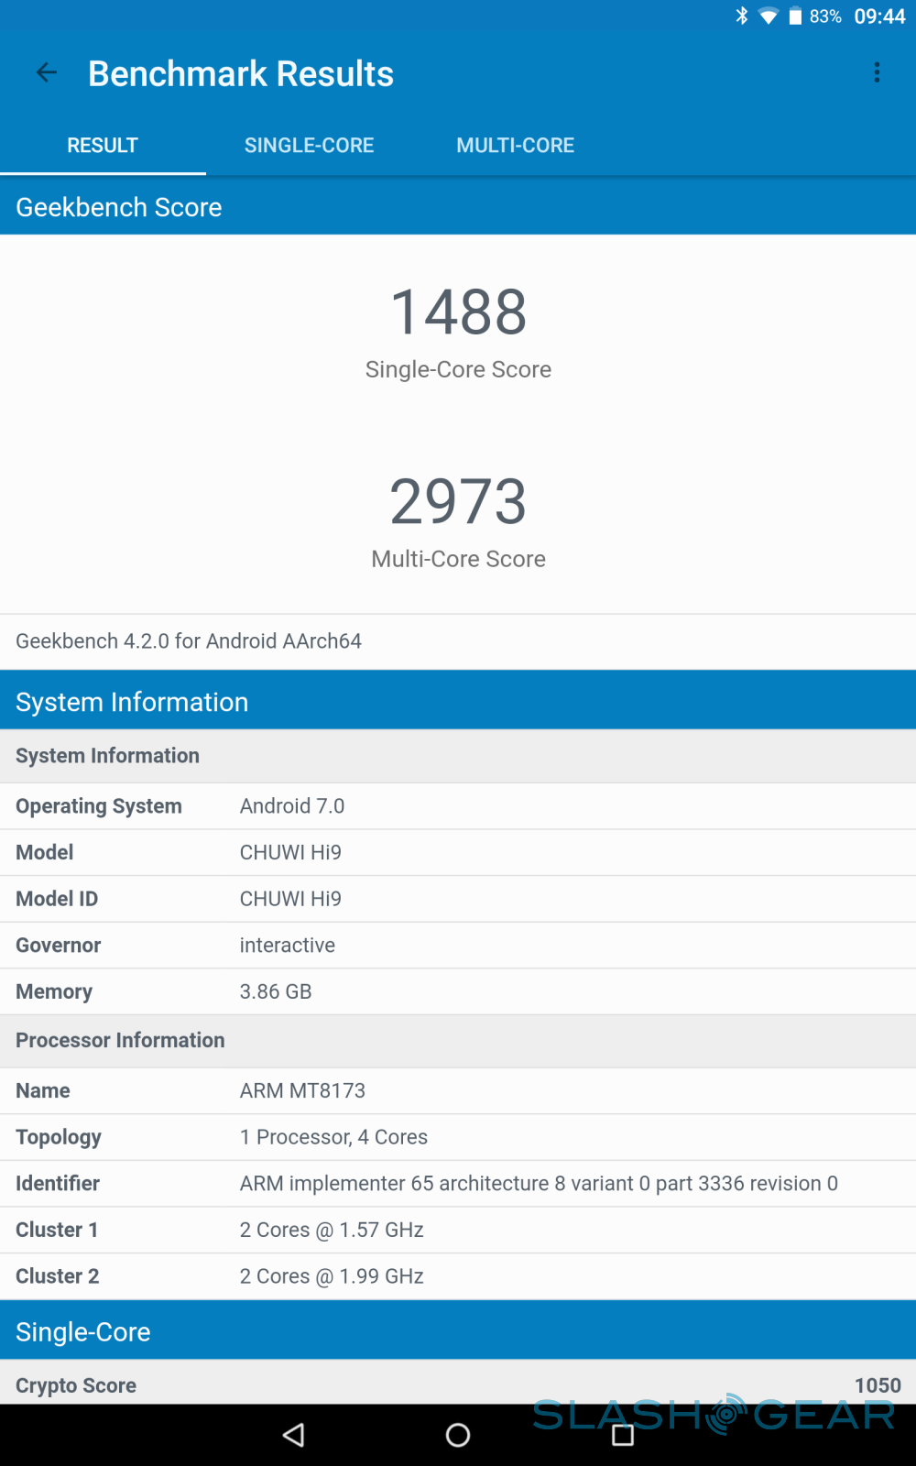Tap the Governor interactive row
Viewport: 916px width, 1466px height.
tap(458, 946)
